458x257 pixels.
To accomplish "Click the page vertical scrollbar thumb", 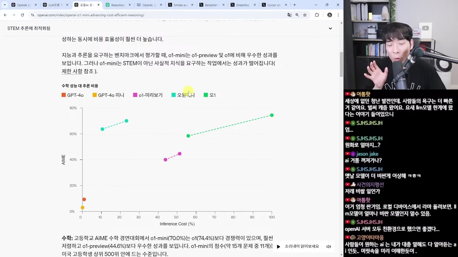I will 341,65.
